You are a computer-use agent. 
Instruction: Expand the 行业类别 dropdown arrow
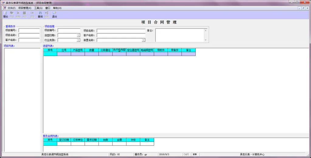pos(78,40)
